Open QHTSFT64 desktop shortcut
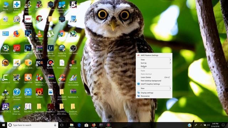 [28, 79]
